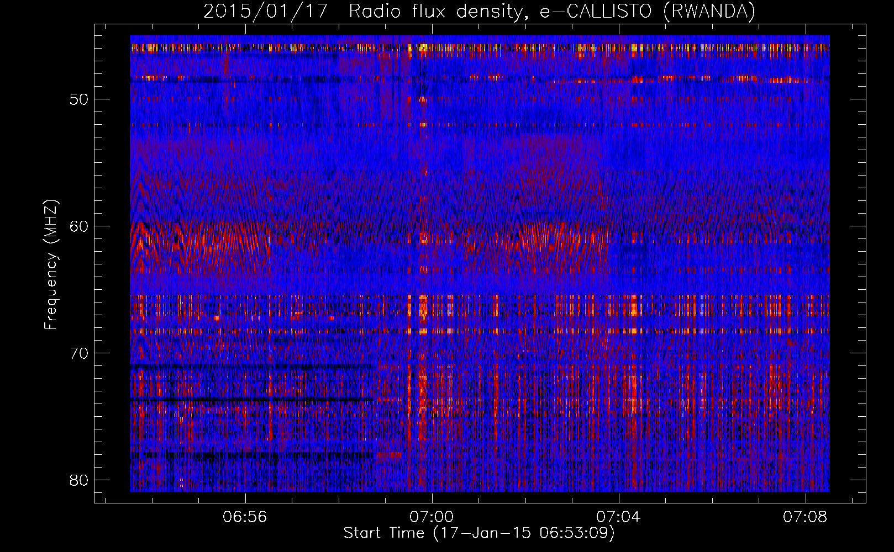The image size is (894, 552).
Task: Click the 07:00 time tick label
Action: coord(431,517)
